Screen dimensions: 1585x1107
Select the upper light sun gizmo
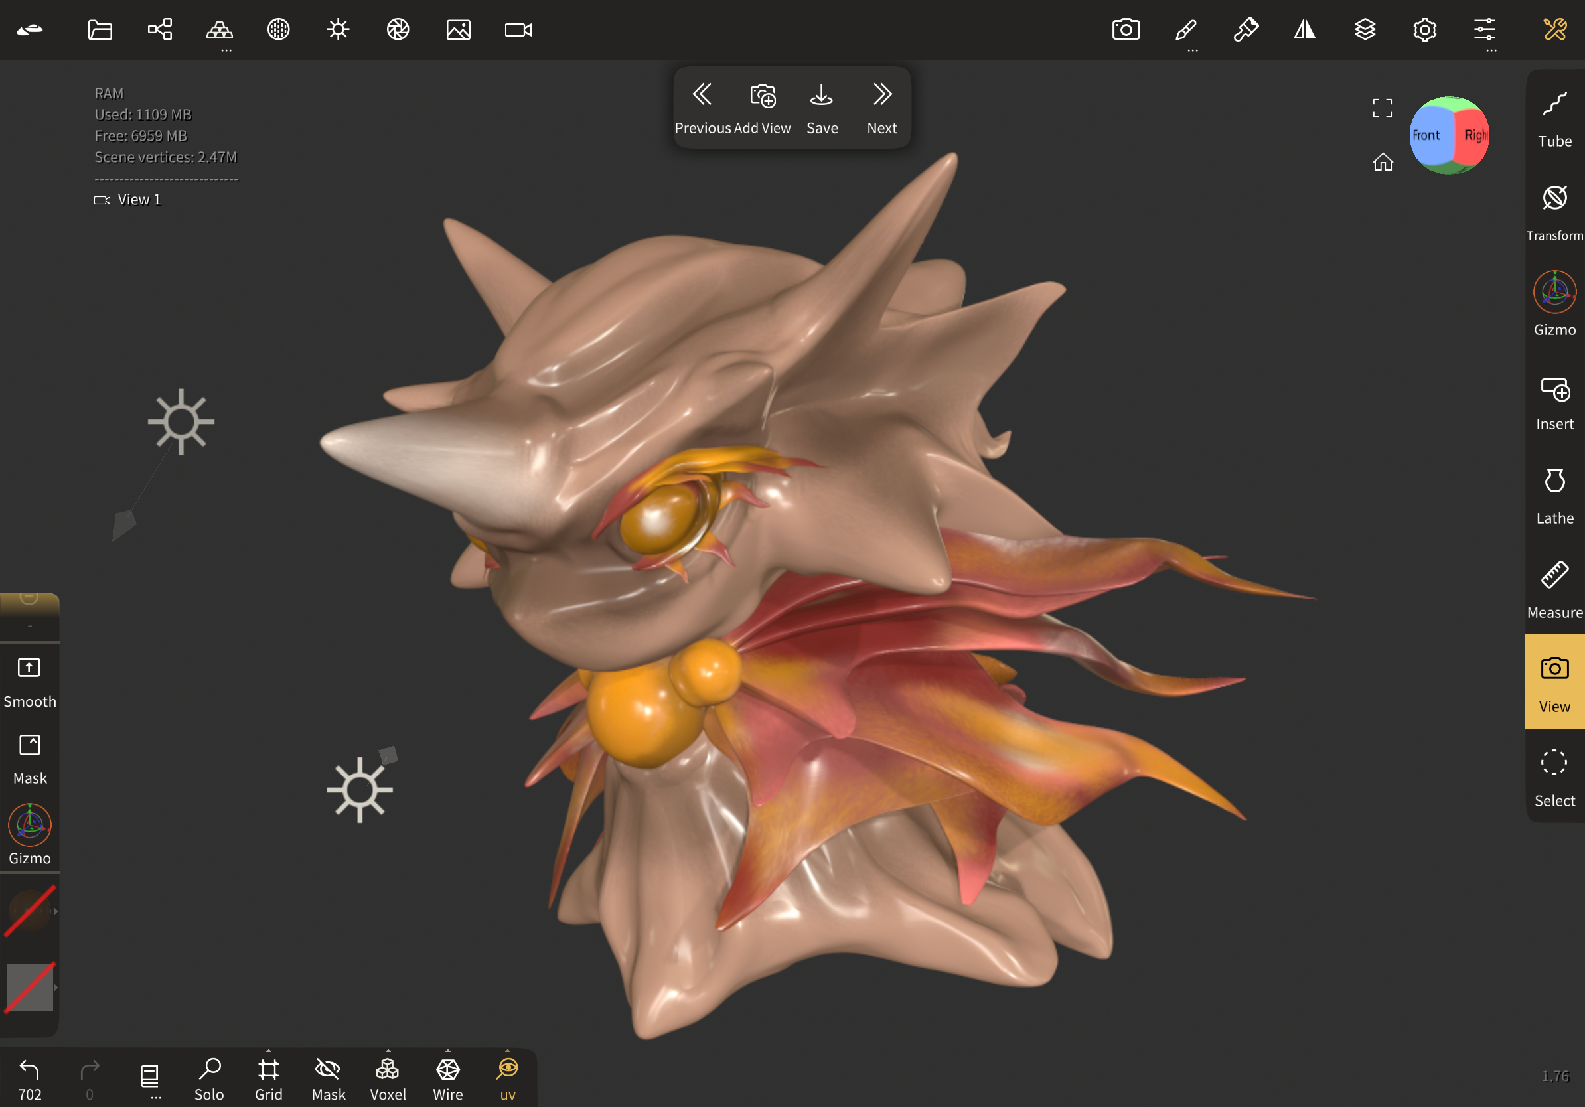pyautogui.click(x=181, y=421)
